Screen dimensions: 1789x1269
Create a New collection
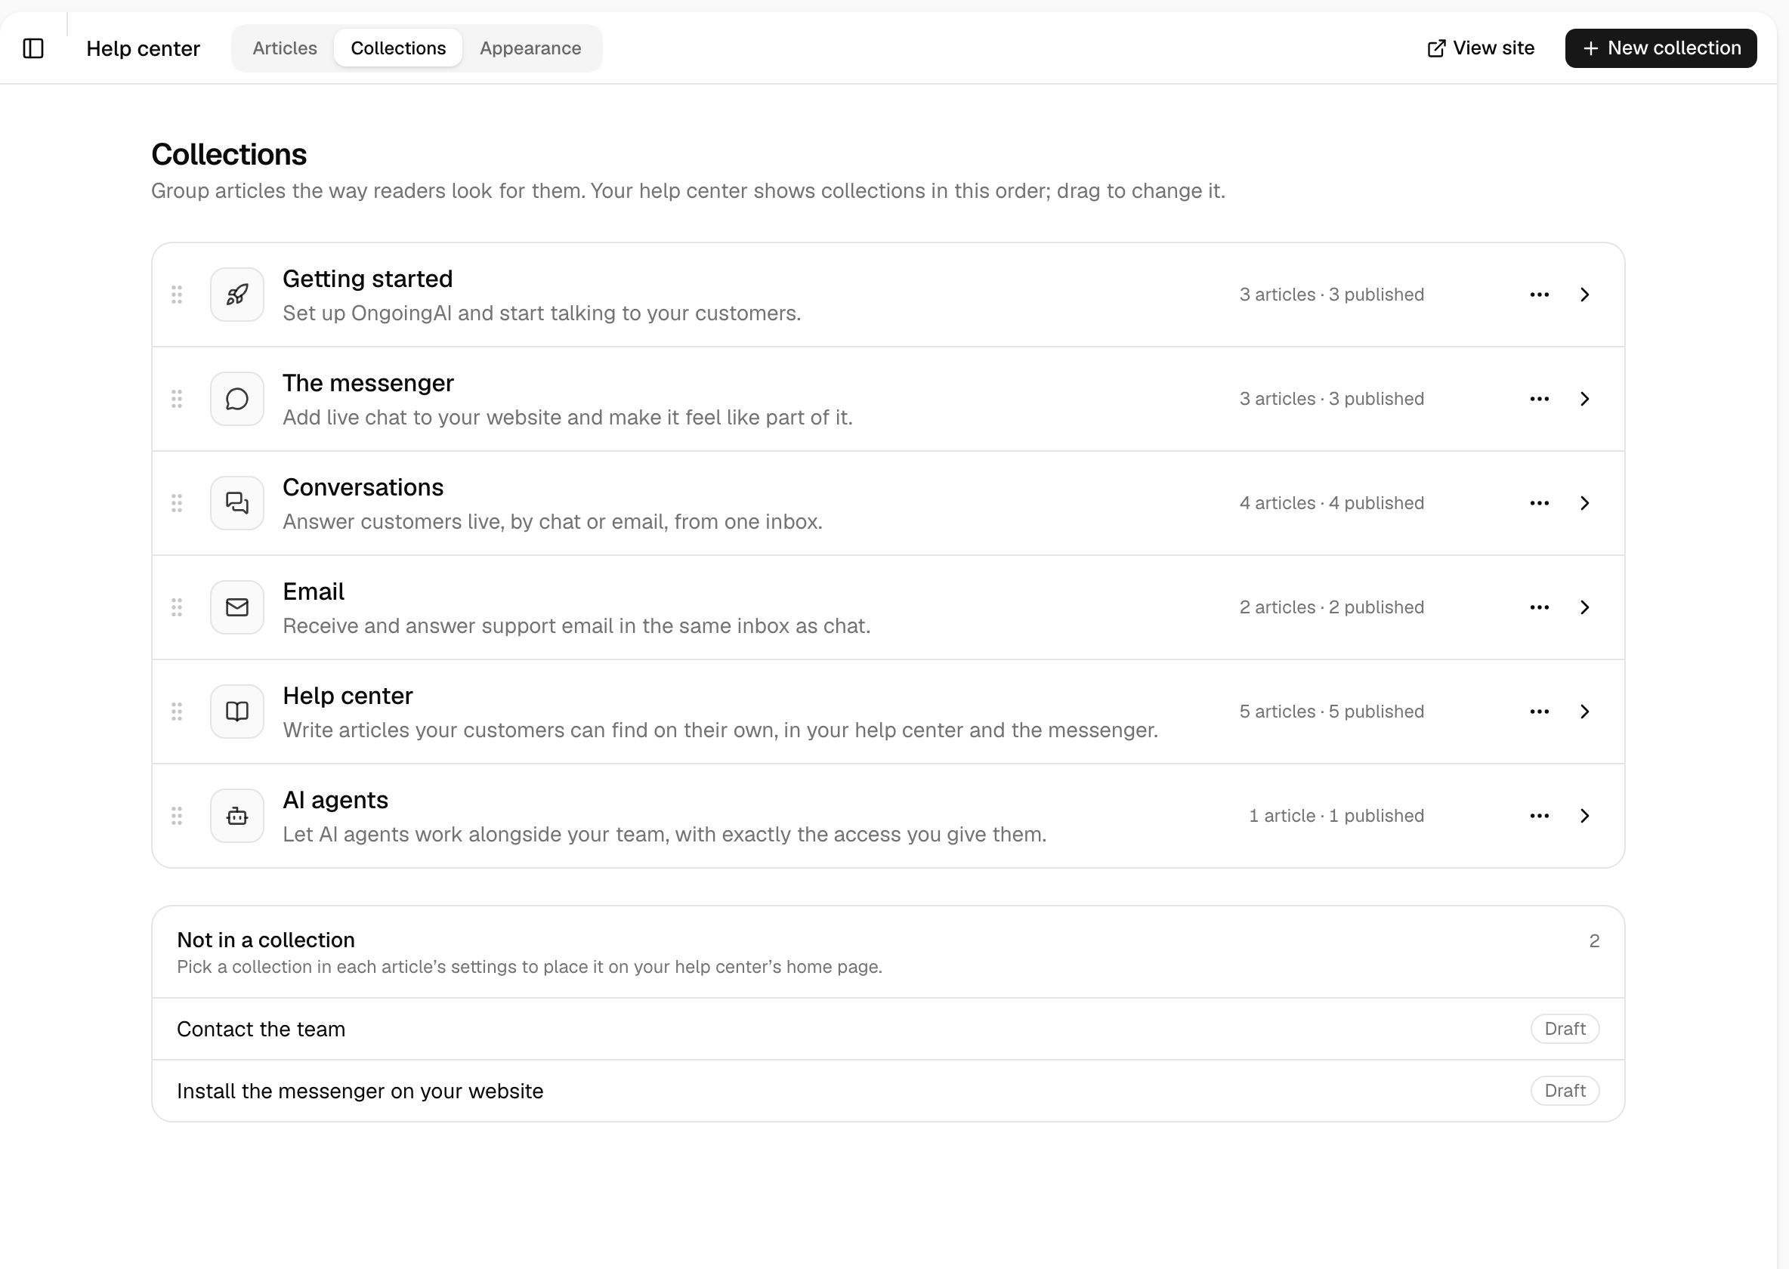click(1661, 48)
